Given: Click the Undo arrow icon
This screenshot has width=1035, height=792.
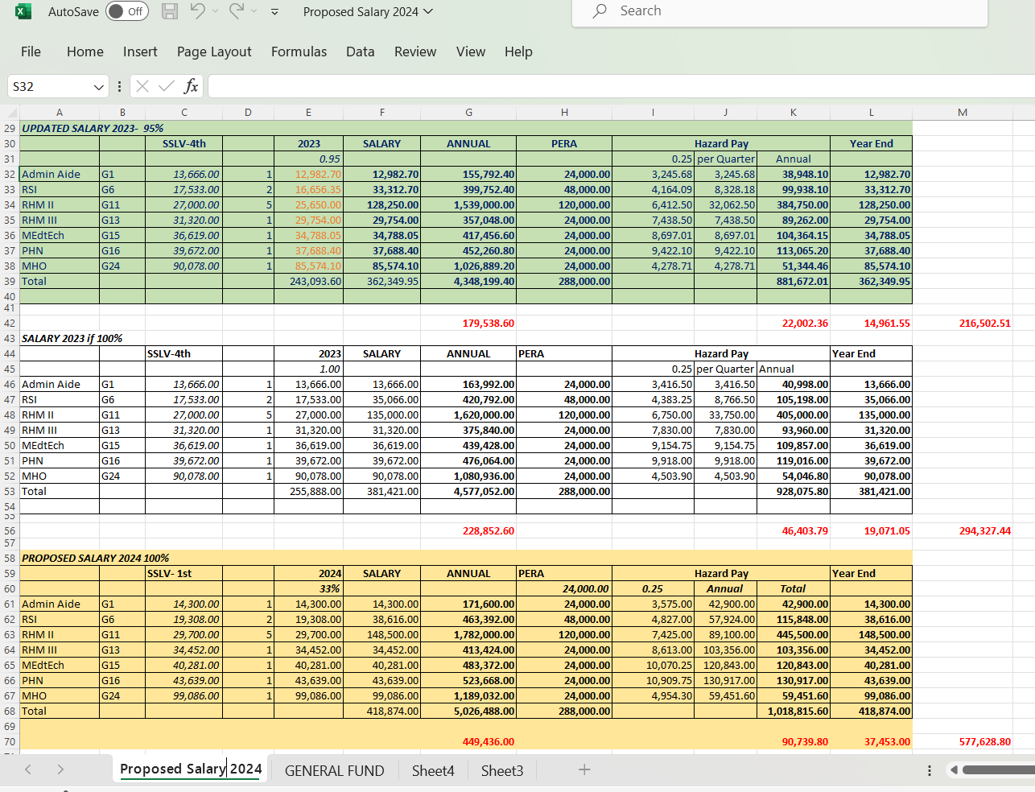Looking at the screenshot, I should [197, 11].
